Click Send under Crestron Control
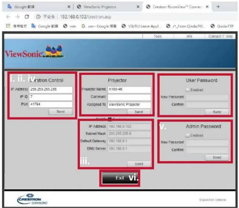Viewport: 239px width, 208px height. coord(61,112)
